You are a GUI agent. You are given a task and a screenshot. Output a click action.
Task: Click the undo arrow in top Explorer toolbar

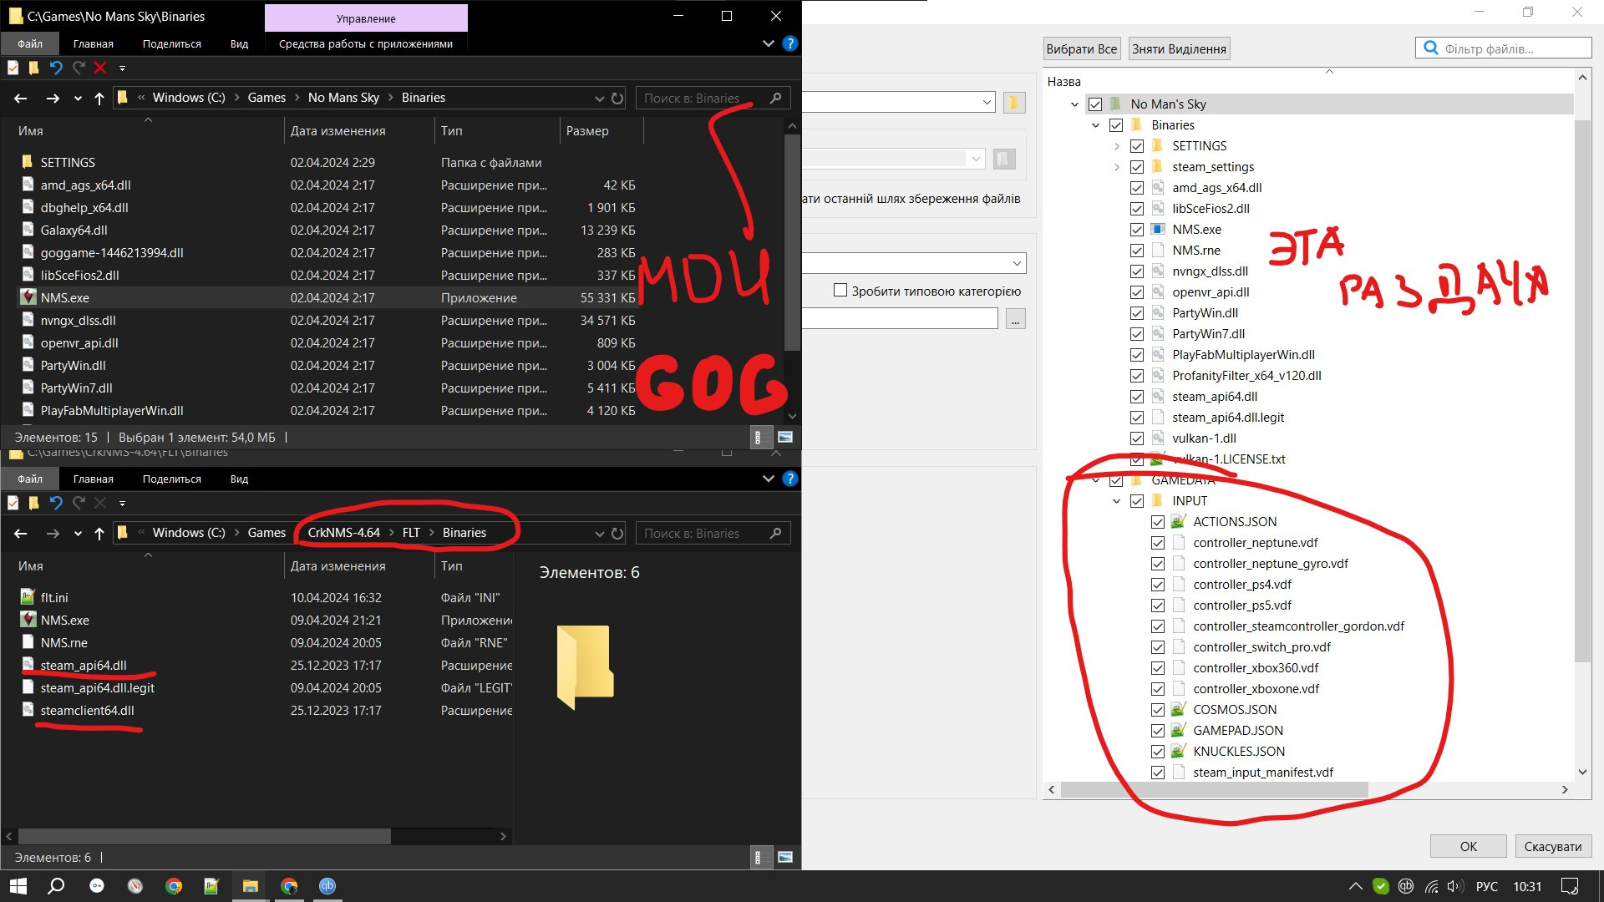coord(56,68)
